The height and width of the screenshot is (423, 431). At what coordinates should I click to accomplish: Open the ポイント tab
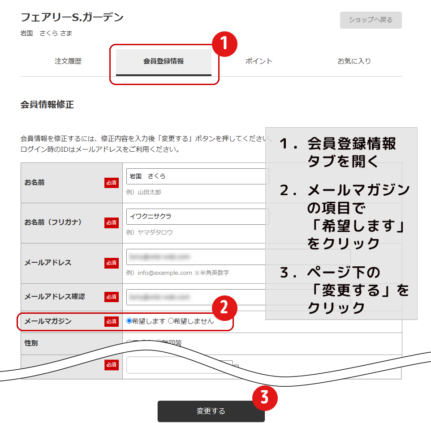point(259,61)
